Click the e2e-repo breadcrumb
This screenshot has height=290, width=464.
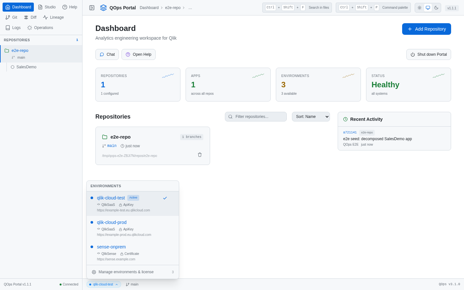[173, 8]
